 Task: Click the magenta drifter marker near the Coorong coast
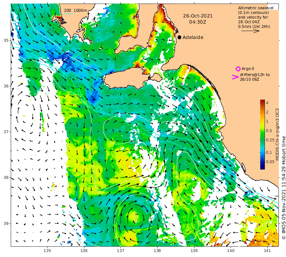click(x=182, y=84)
